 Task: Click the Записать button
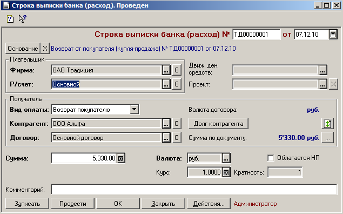click(27, 204)
